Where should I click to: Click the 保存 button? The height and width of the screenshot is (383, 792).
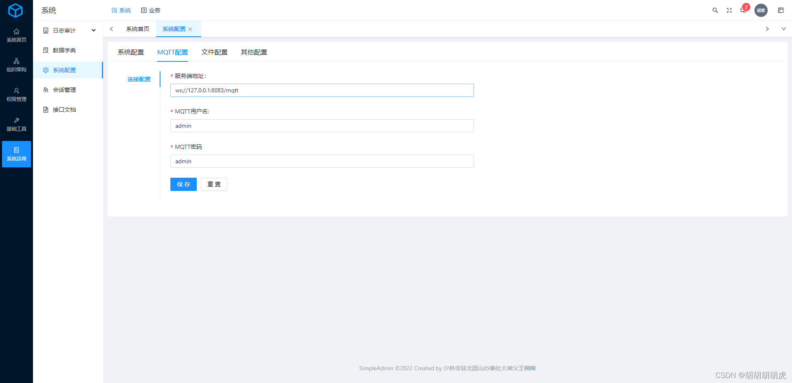(184, 184)
